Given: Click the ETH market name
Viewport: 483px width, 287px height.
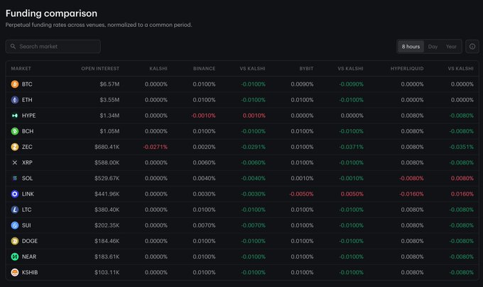Looking at the screenshot, I should click(27, 100).
